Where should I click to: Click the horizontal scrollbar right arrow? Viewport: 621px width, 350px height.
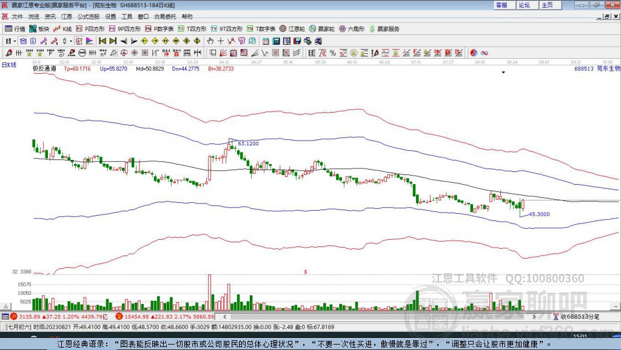534,316
